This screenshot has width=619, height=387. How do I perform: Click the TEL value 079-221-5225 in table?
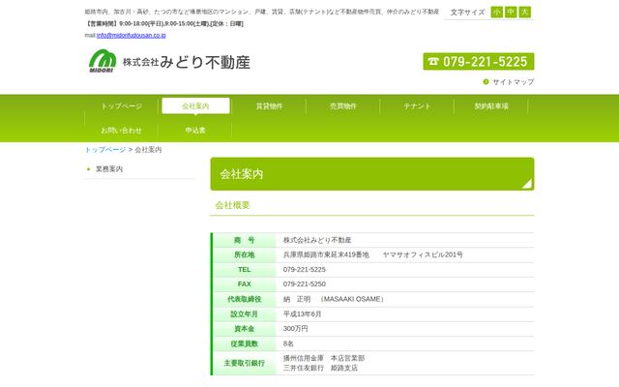305,269
